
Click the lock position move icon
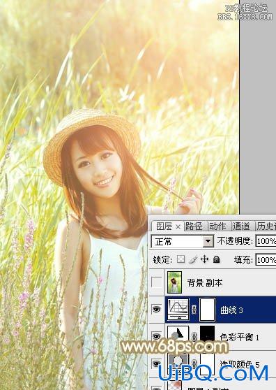click(x=205, y=259)
